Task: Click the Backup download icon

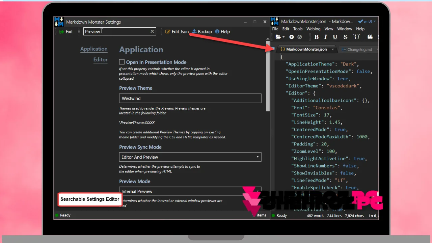Action: click(194, 31)
